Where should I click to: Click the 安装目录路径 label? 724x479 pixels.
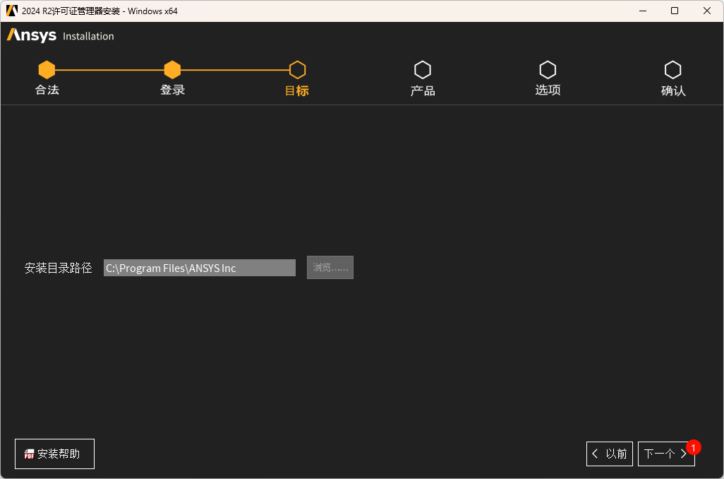58,268
